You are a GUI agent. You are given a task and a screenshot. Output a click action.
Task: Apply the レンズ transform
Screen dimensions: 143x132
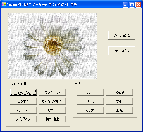90,92
